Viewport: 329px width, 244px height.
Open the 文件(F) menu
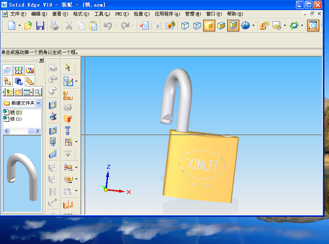pos(18,14)
